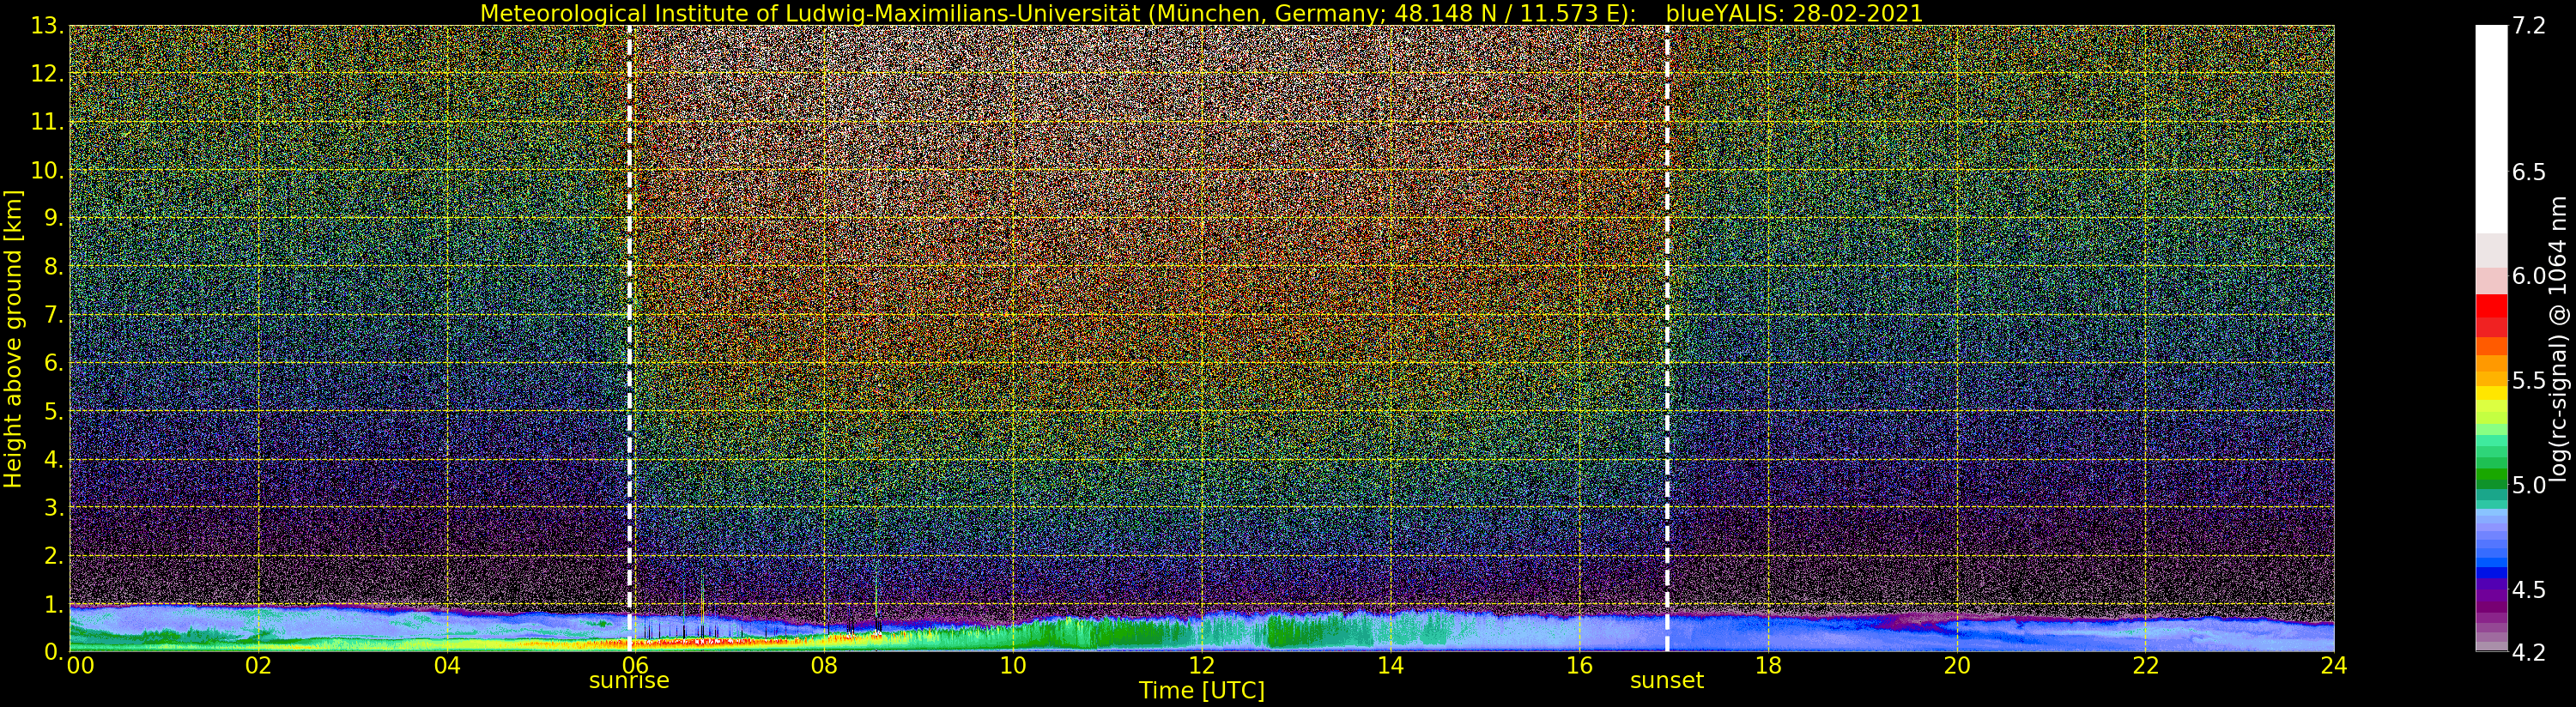Image resolution: width=2576 pixels, height=707 pixels.
Task: Click the '3.' tick on the height axis
Action: click(54, 507)
